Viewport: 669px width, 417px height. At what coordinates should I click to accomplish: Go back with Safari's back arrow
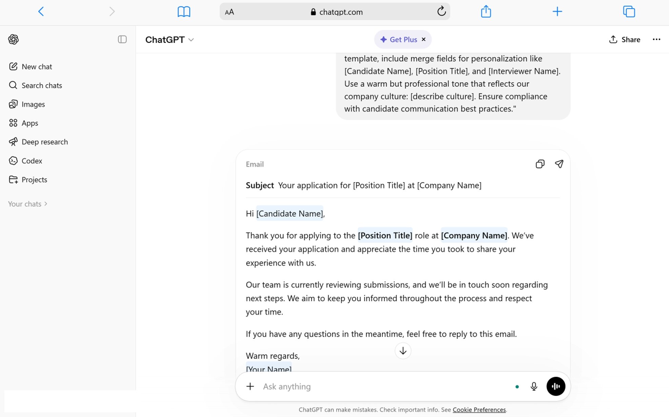(41, 12)
